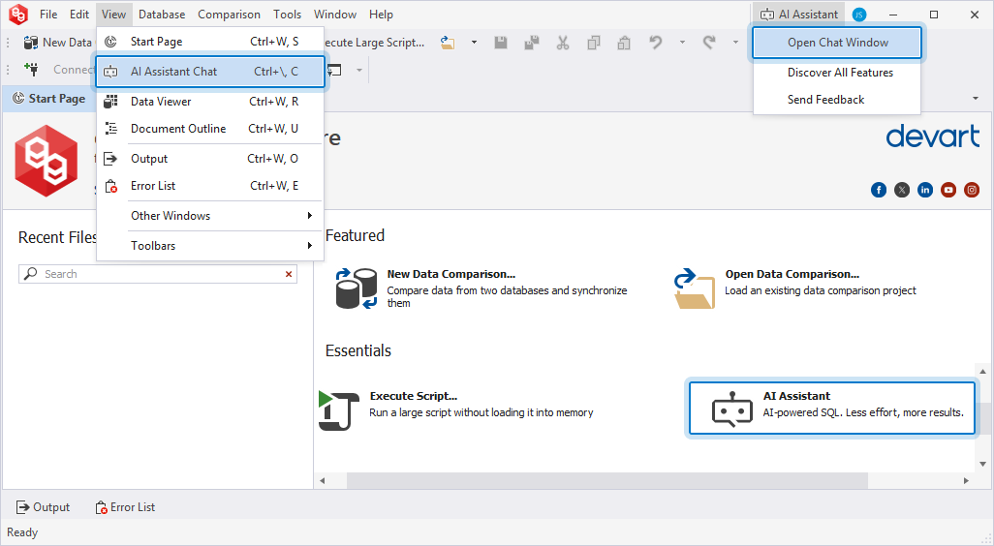Image resolution: width=994 pixels, height=546 pixels.
Task: Click Open Chat Window option
Action: click(837, 43)
